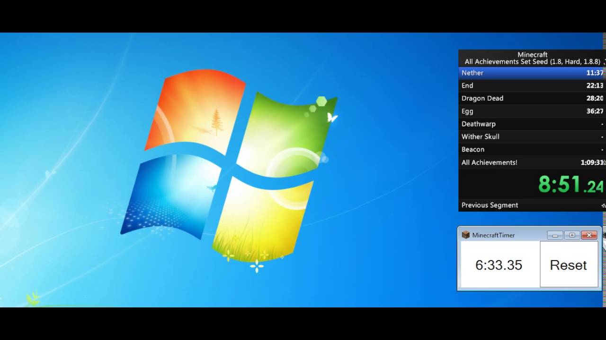Click the Minecraft title in LiveSplit

coord(533,55)
